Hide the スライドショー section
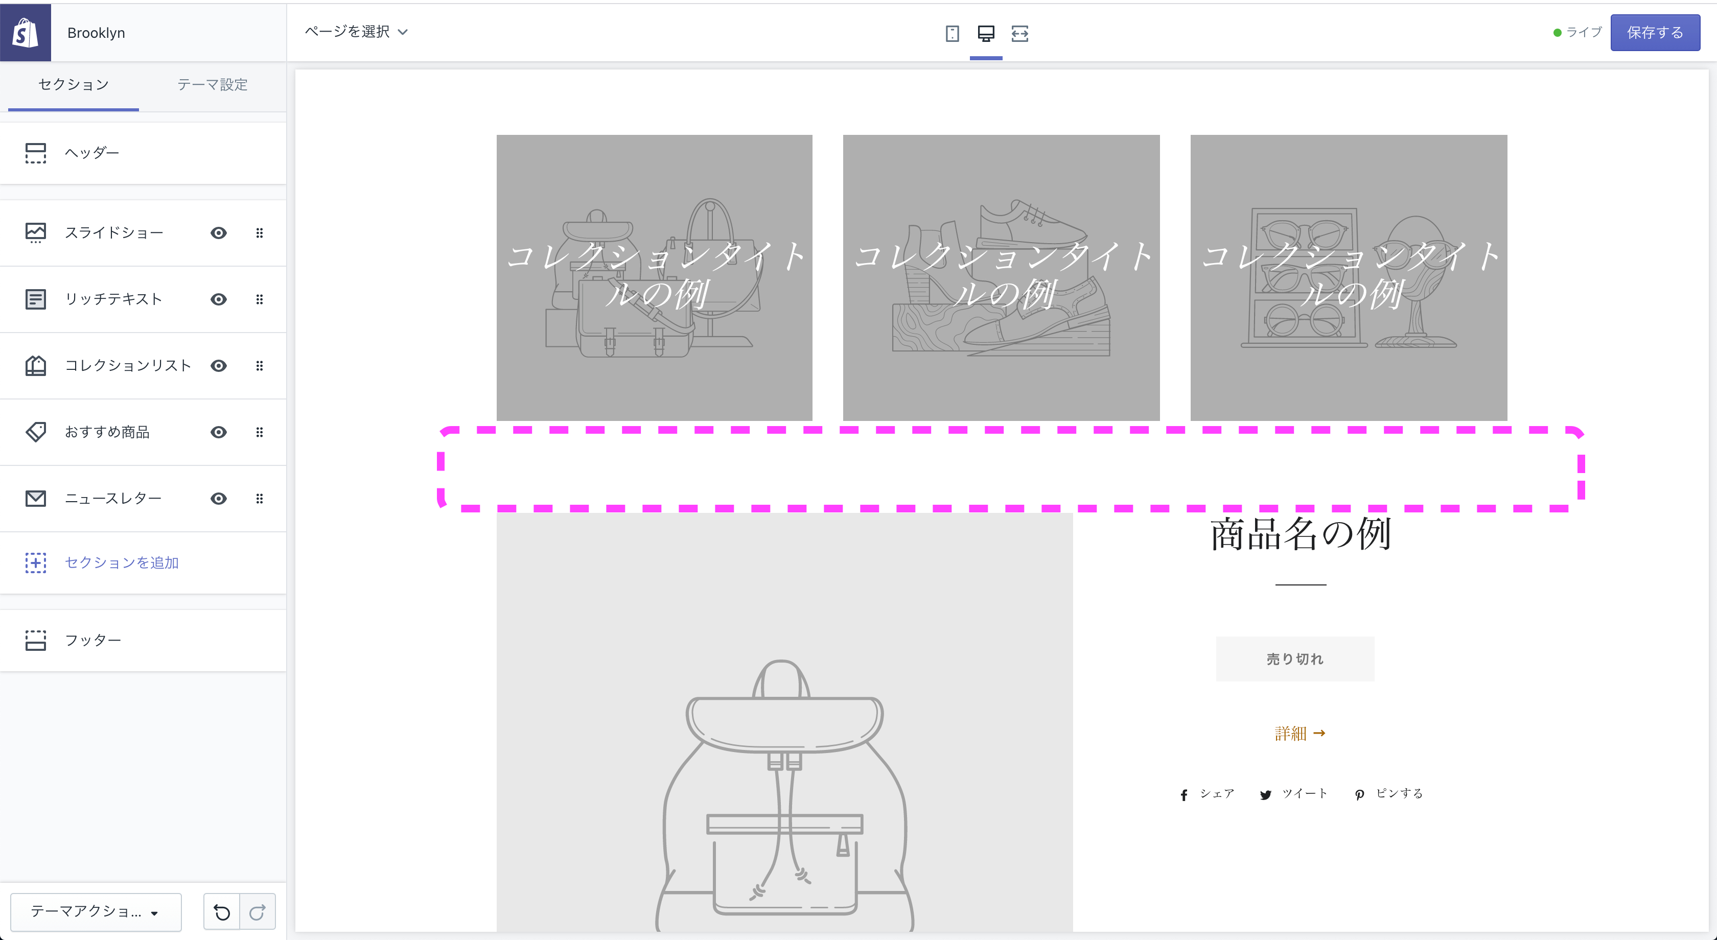 tap(219, 232)
